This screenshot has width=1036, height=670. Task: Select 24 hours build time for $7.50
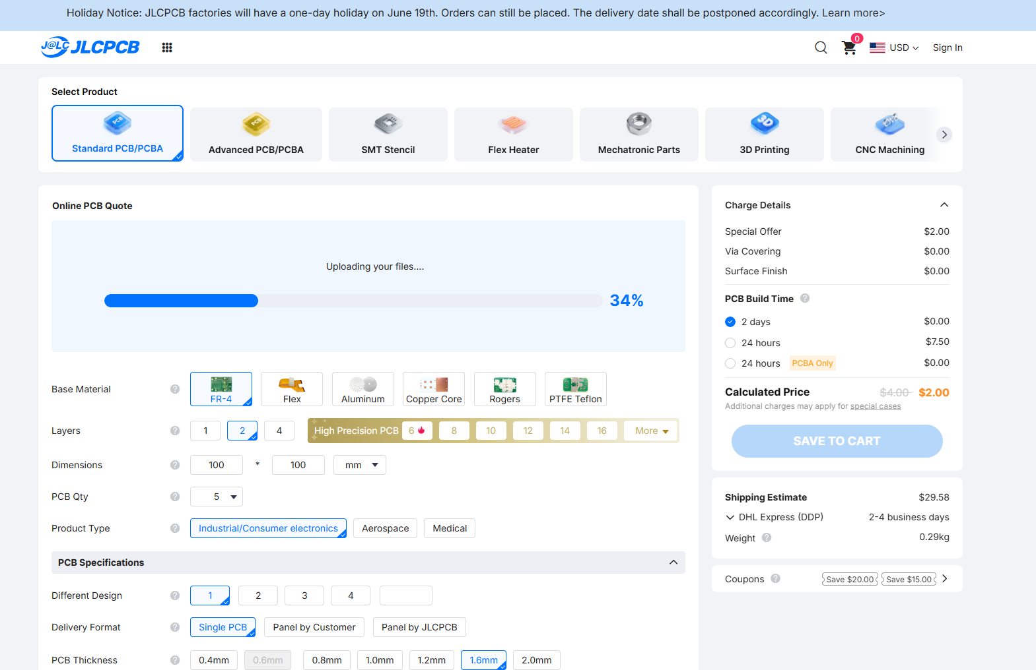click(730, 343)
